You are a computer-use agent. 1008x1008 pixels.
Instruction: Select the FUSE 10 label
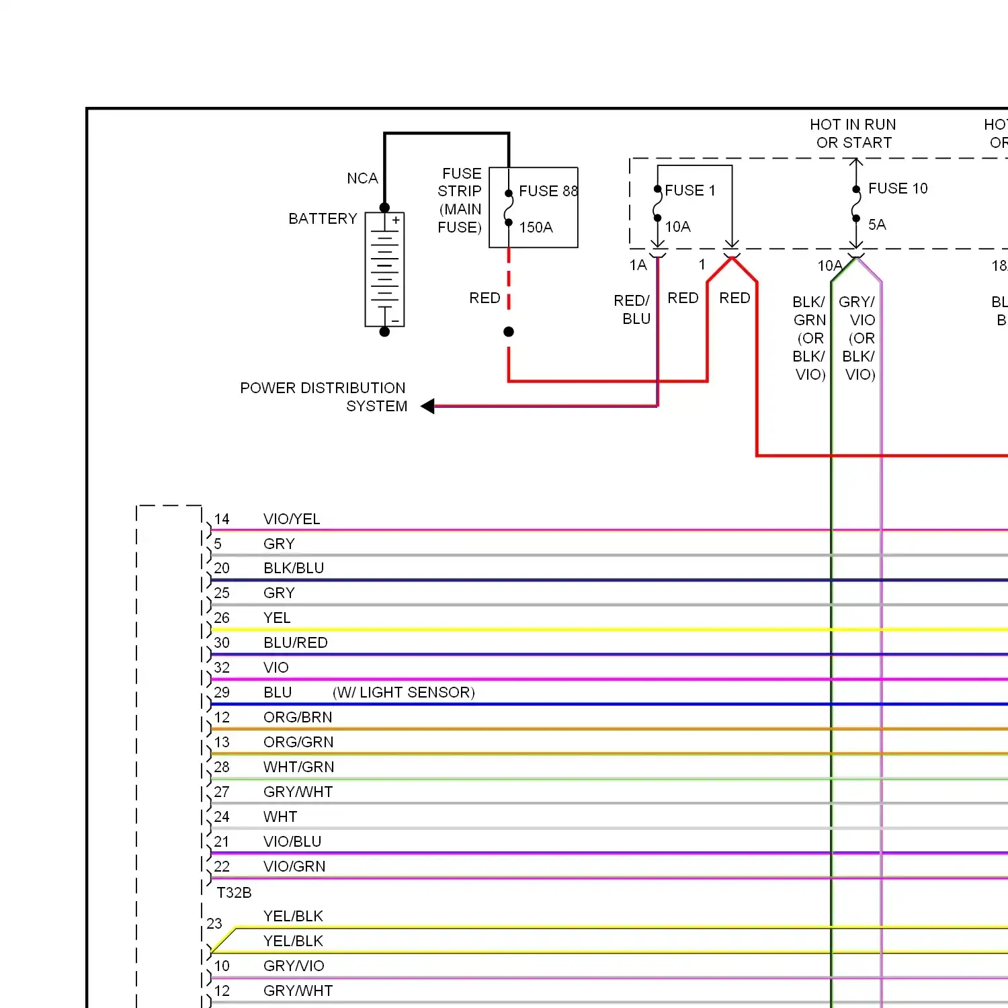898,189
